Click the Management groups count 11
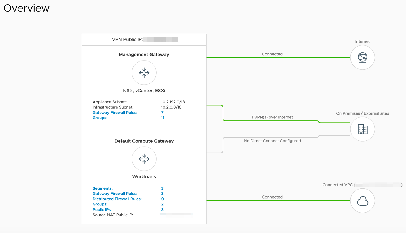Image resolution: width=406 pixels, height=233 pixels. 162,118
